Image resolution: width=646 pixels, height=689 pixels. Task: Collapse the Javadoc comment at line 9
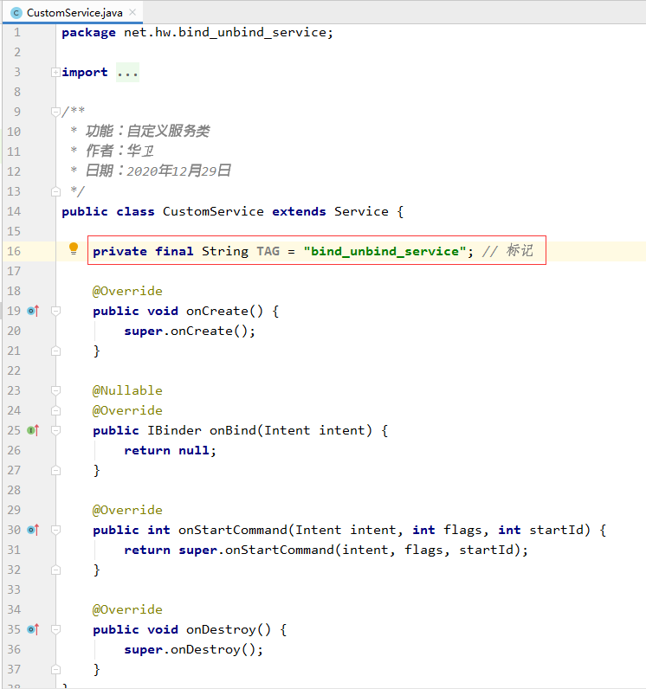(x=55, y=112)
